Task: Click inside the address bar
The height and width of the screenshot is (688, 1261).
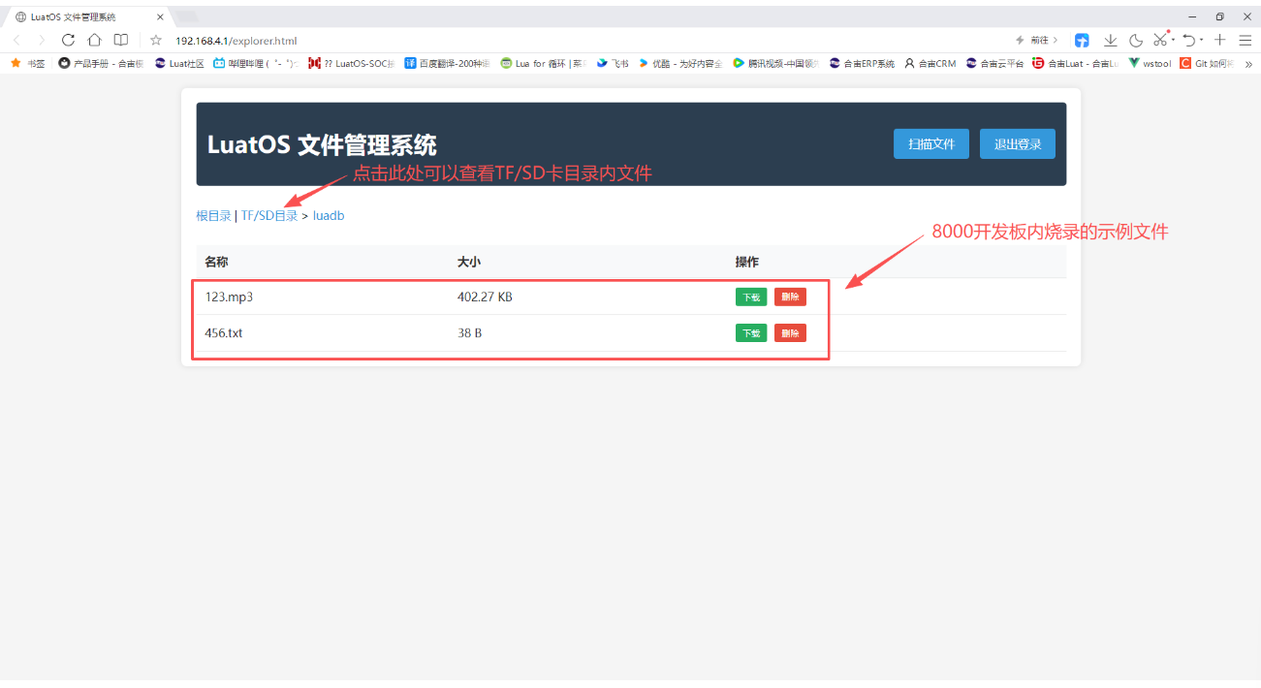Action: click(388, 41)
